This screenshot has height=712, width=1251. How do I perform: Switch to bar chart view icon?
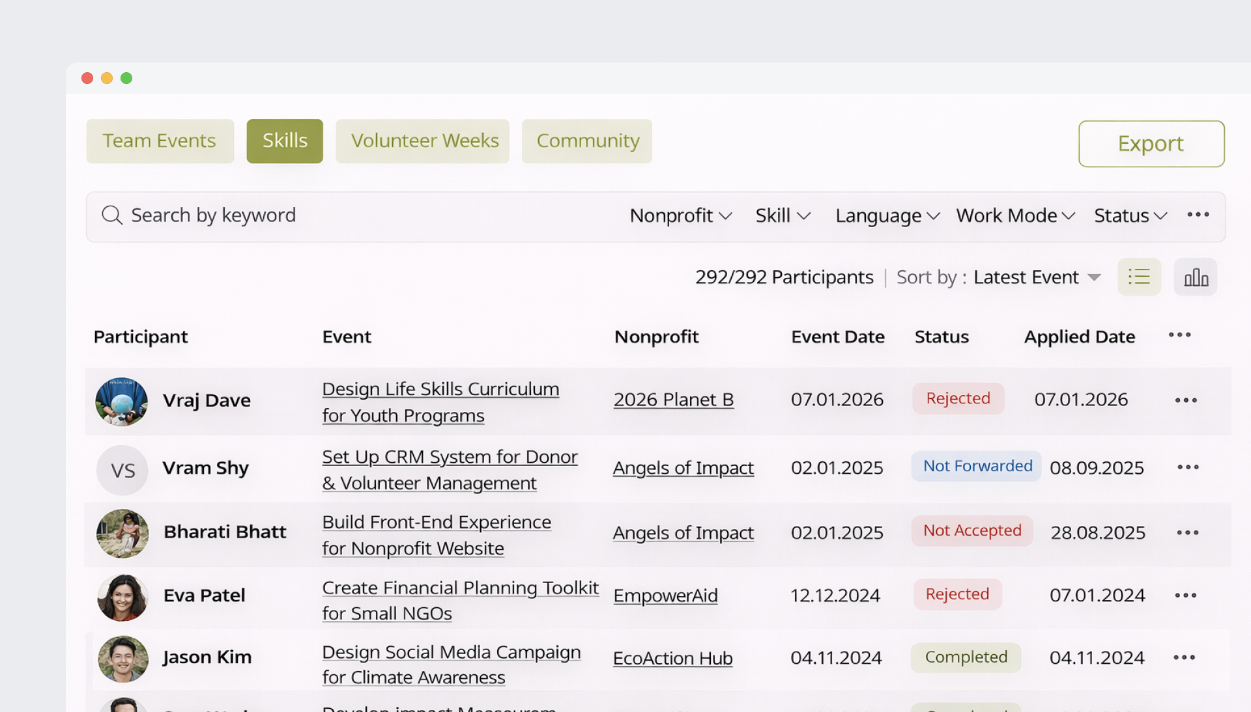coord(1195,277)
